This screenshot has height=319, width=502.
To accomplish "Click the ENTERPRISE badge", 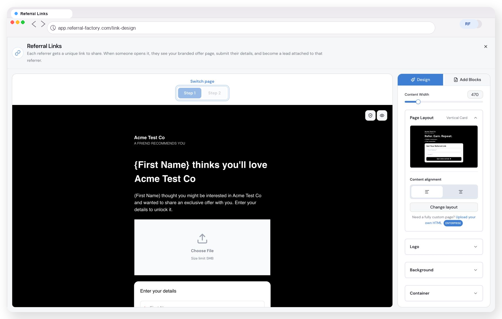I will tap(453, 223).
